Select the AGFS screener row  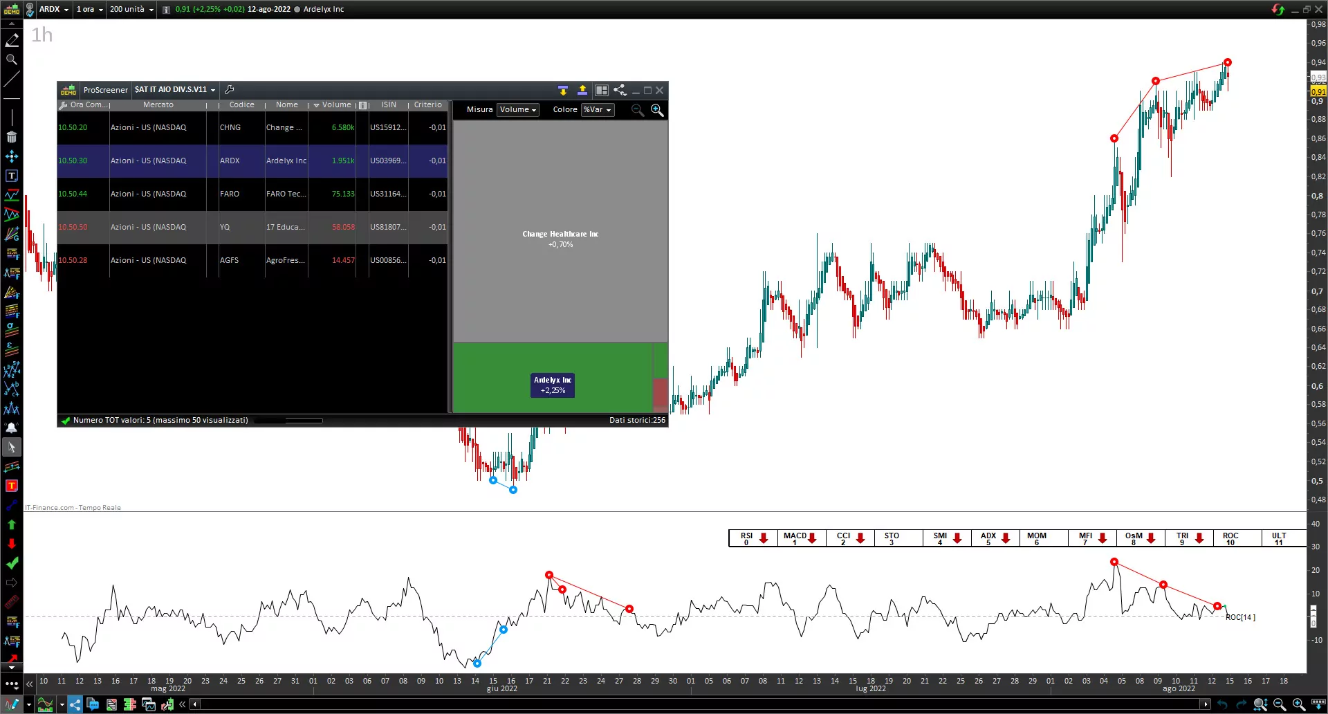click(x=252, y=260)
